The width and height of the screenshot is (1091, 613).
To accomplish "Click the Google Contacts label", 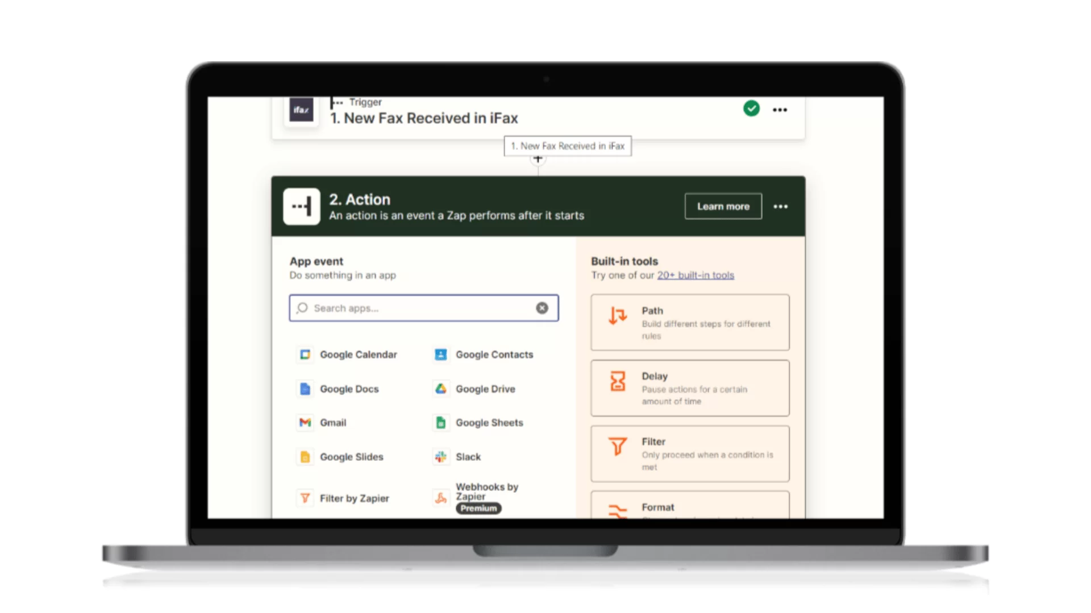I will (x=494, y=355).
